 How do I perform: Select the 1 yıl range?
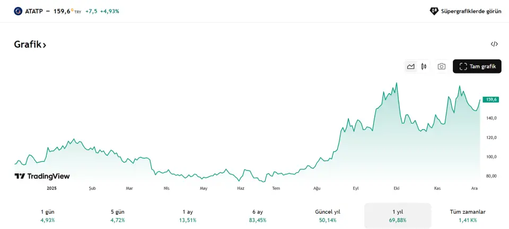[397, 215]
